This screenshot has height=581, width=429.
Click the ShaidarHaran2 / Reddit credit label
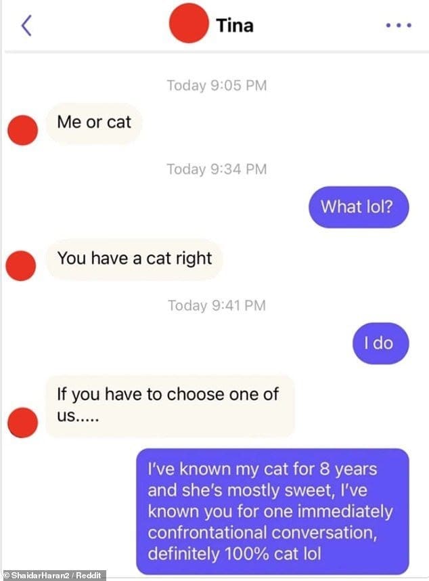(53, 575)
